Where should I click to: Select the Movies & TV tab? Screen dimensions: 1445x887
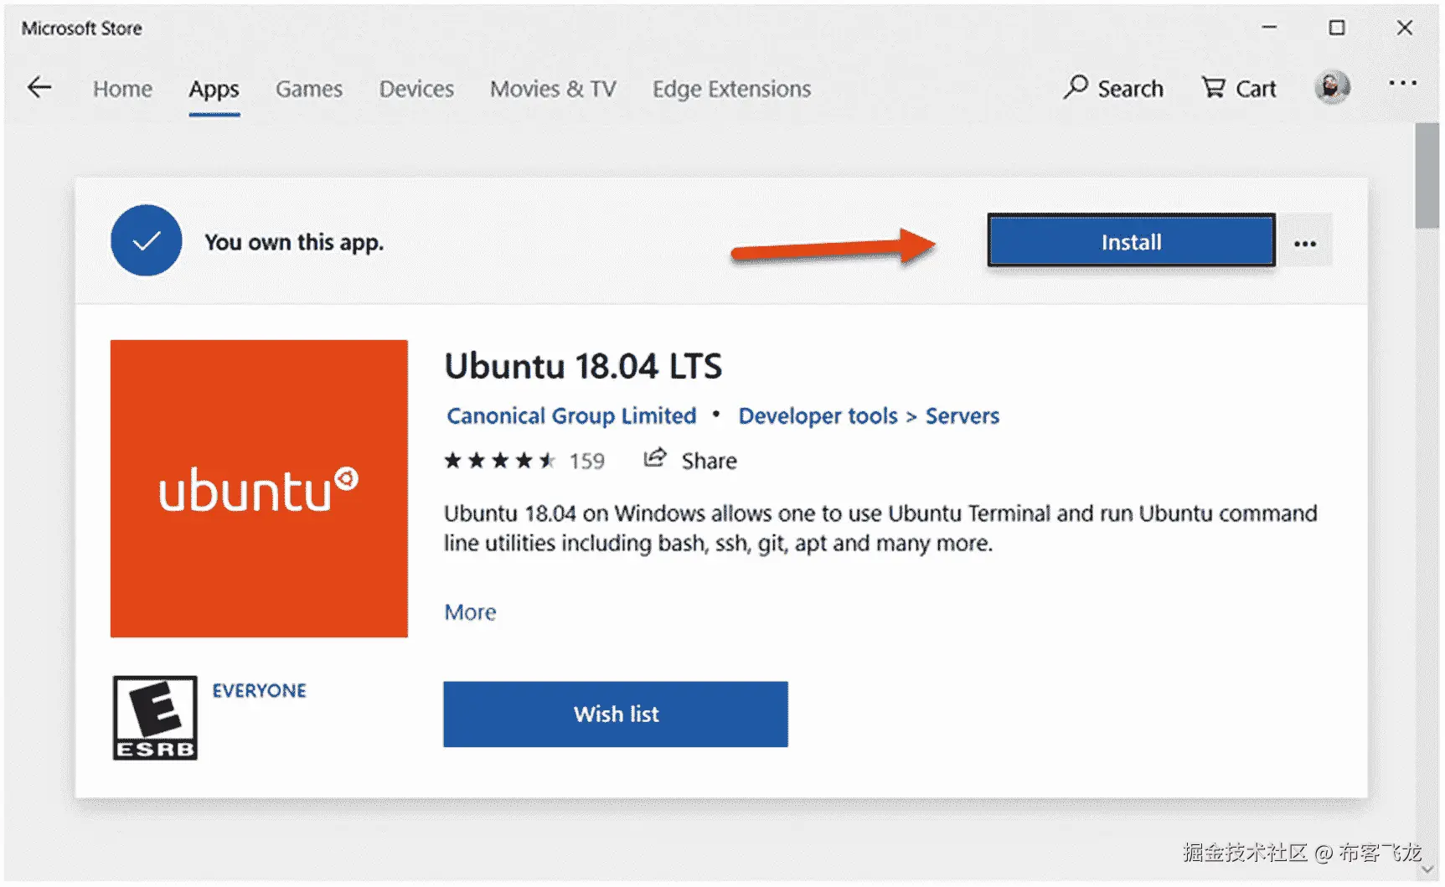point(553,89)
